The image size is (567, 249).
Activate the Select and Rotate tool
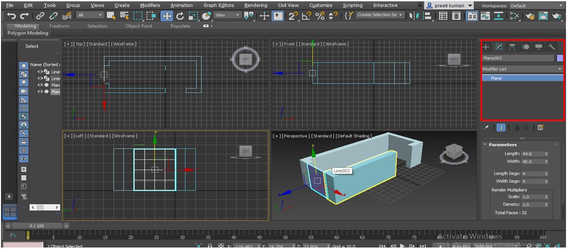click(x=180, y=16)
